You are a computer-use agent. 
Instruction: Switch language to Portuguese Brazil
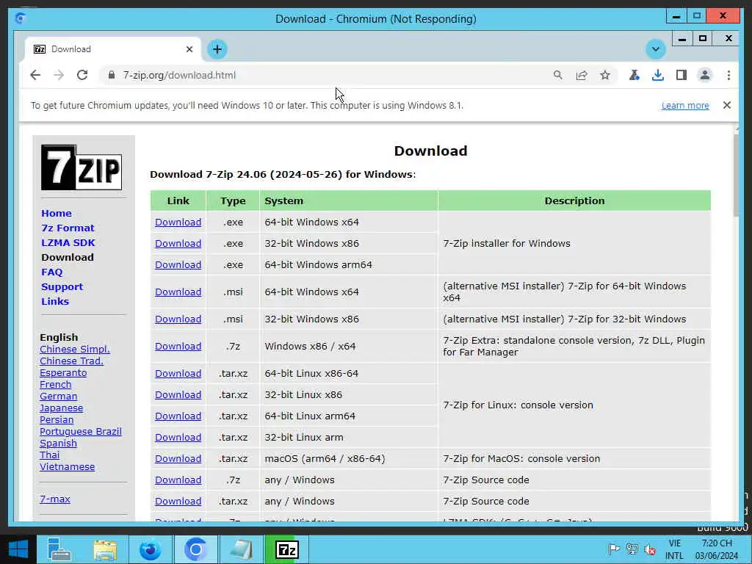point(81,432)
